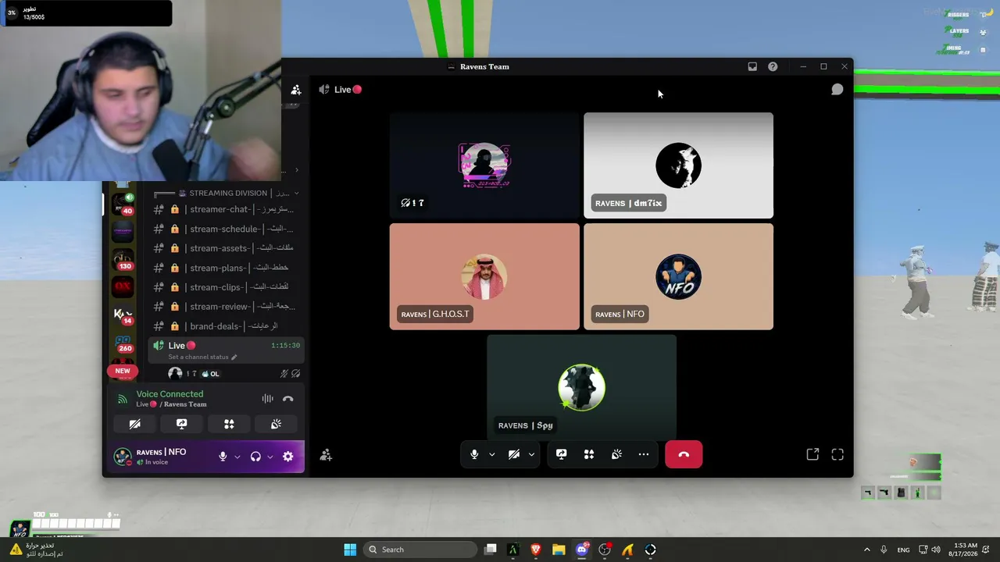Click the taskbar Search box

[420, 550]
